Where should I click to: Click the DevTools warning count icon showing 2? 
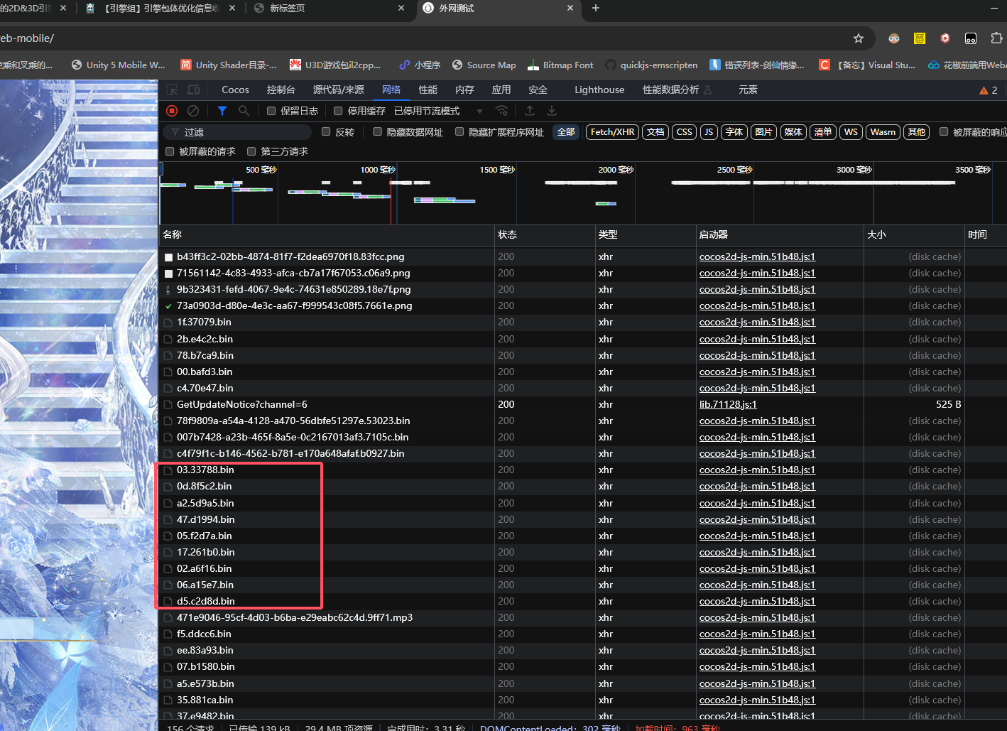tap(988, 90)
